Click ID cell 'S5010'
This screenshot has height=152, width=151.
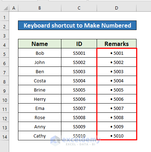79,136
